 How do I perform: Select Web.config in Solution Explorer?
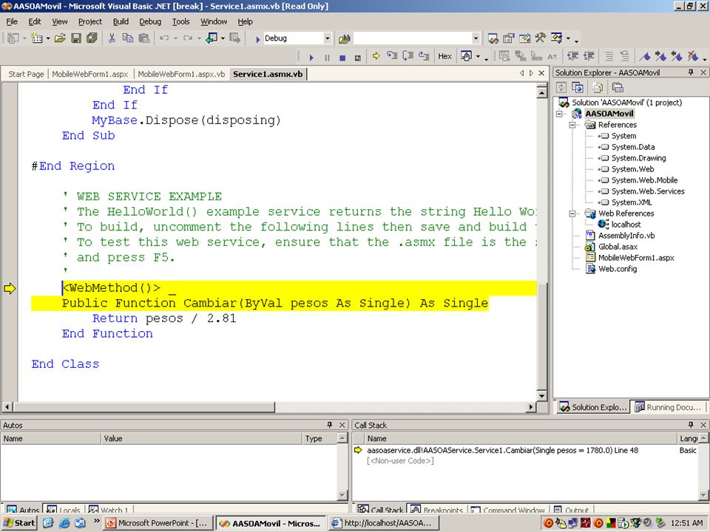(x=617, y=269)
